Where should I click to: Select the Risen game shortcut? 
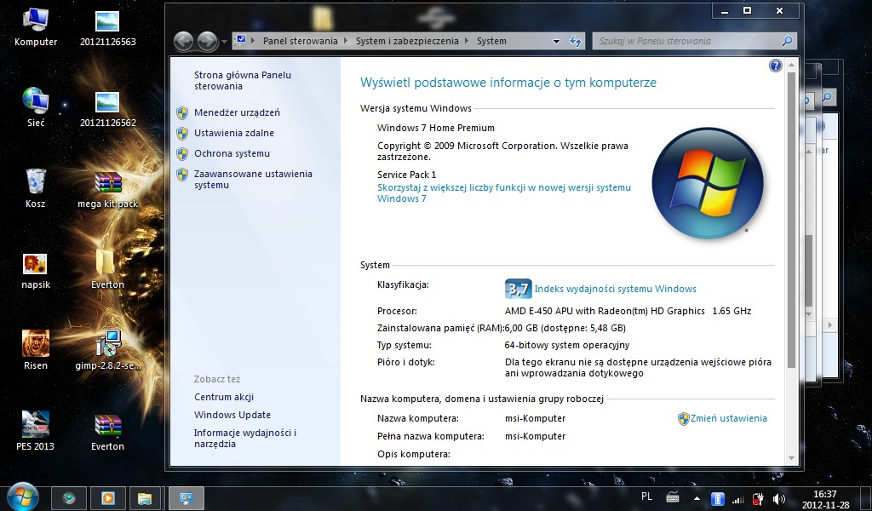[x=36, y=351]
